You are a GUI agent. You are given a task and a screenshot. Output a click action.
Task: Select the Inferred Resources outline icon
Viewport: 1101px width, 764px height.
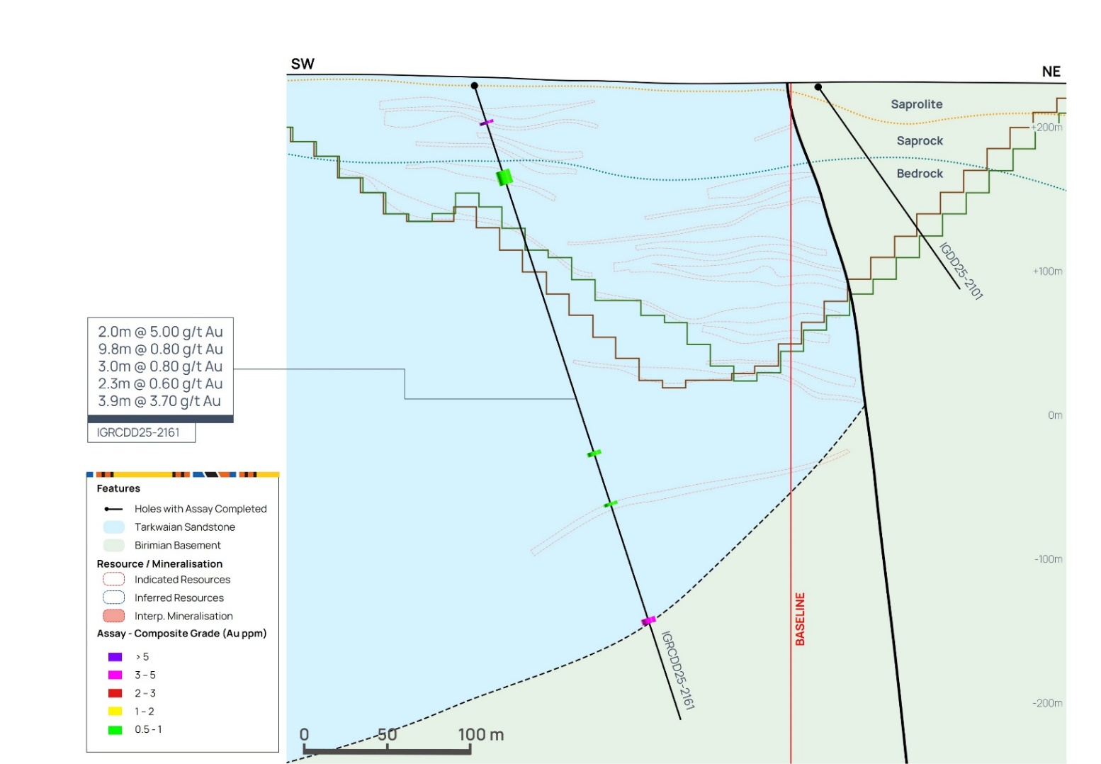pos(114,598)
